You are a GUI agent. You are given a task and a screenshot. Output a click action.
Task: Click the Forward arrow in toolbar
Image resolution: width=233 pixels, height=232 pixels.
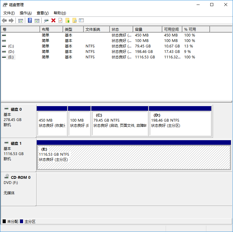11,20
